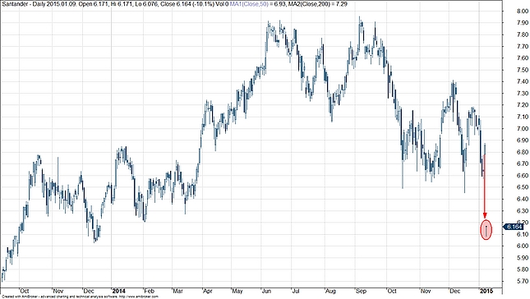Click the 7.50 price axis label
Image resolution: width=530 pixels, height=299 pixels.
click(523, 70)
